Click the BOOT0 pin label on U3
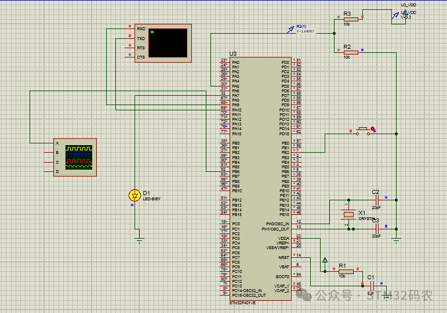 pos(282,277)
